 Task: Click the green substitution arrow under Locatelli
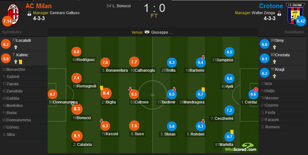click(16, 47)
